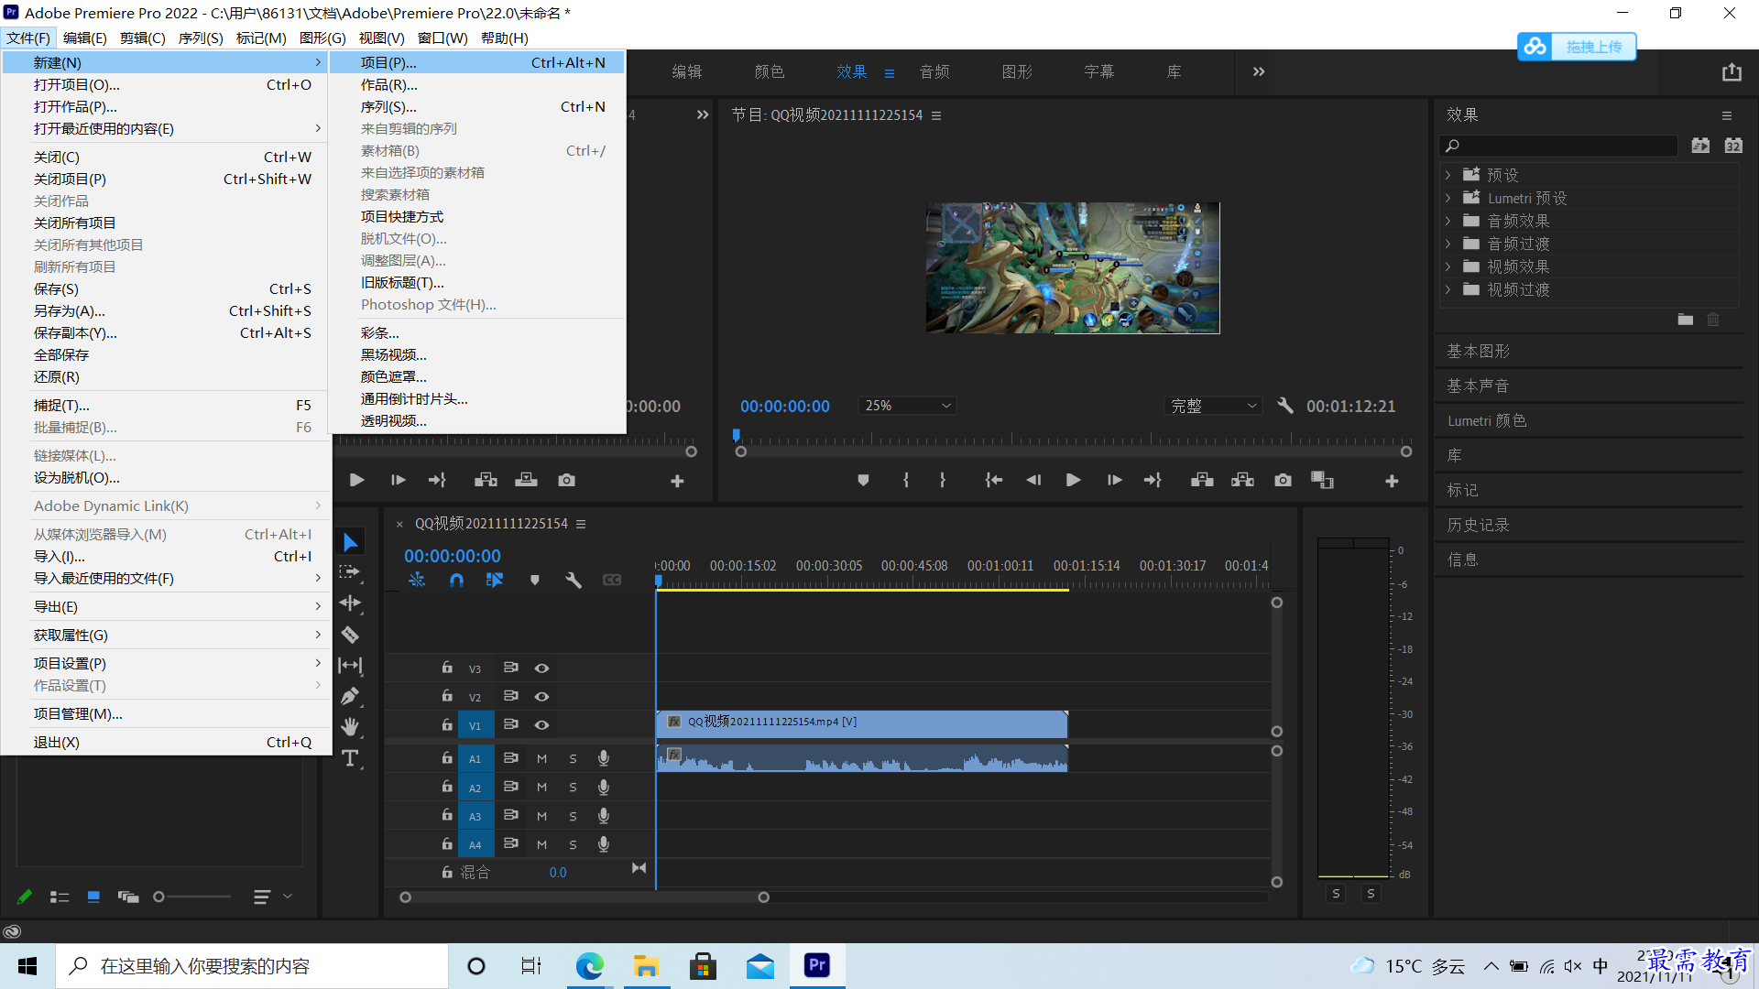Choose 项目(P)... in the 新建 submenu
The image size is (1759, 989).
click(x=477, y=62)
